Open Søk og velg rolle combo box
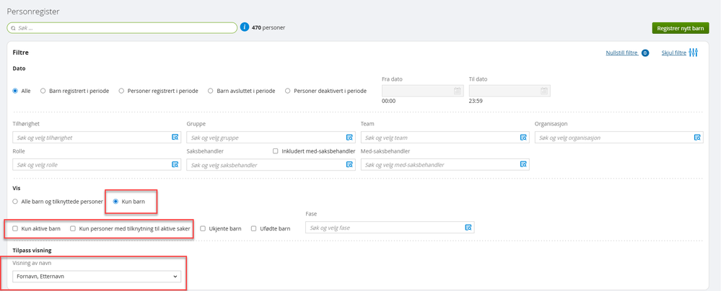 [97, 164]
